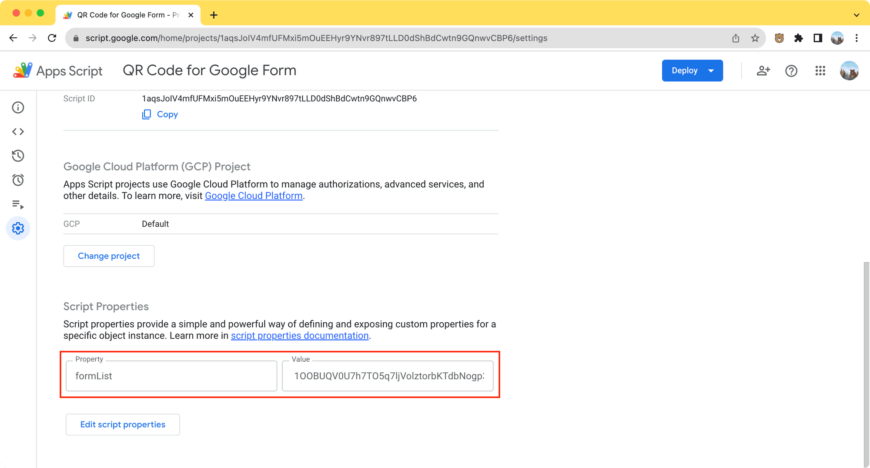View Executions via the sidebar list icon

click(x=18, y=204)
